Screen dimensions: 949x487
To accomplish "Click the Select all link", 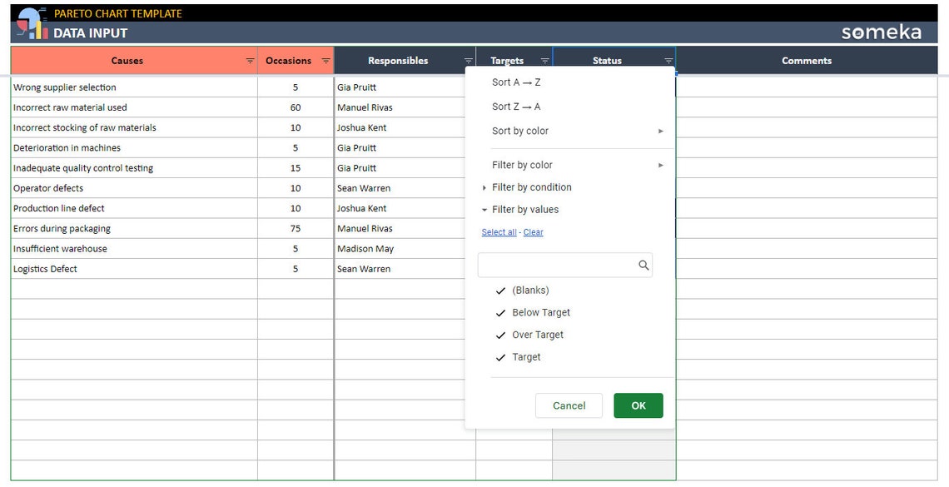I will 498,232.
